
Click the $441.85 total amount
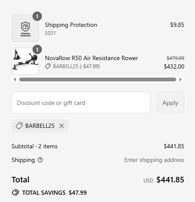tap(170, 180)
